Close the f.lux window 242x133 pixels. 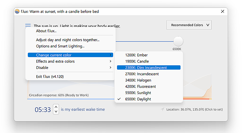[222, 11]
